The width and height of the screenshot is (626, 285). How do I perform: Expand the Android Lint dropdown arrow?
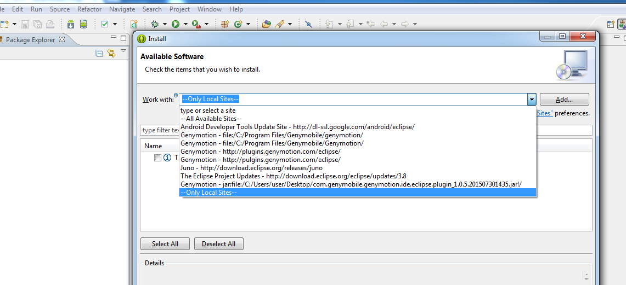tap(115, 24)
